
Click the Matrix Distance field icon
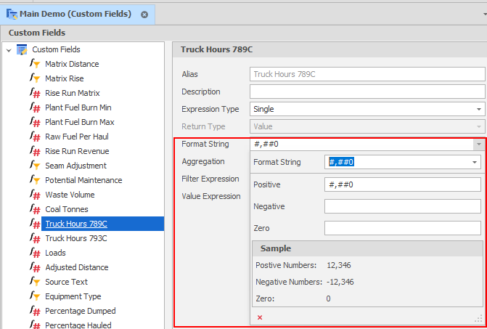35,64
